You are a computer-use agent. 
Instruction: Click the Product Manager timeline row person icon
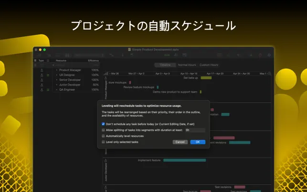pyautogui.click(x=106, y=78)
